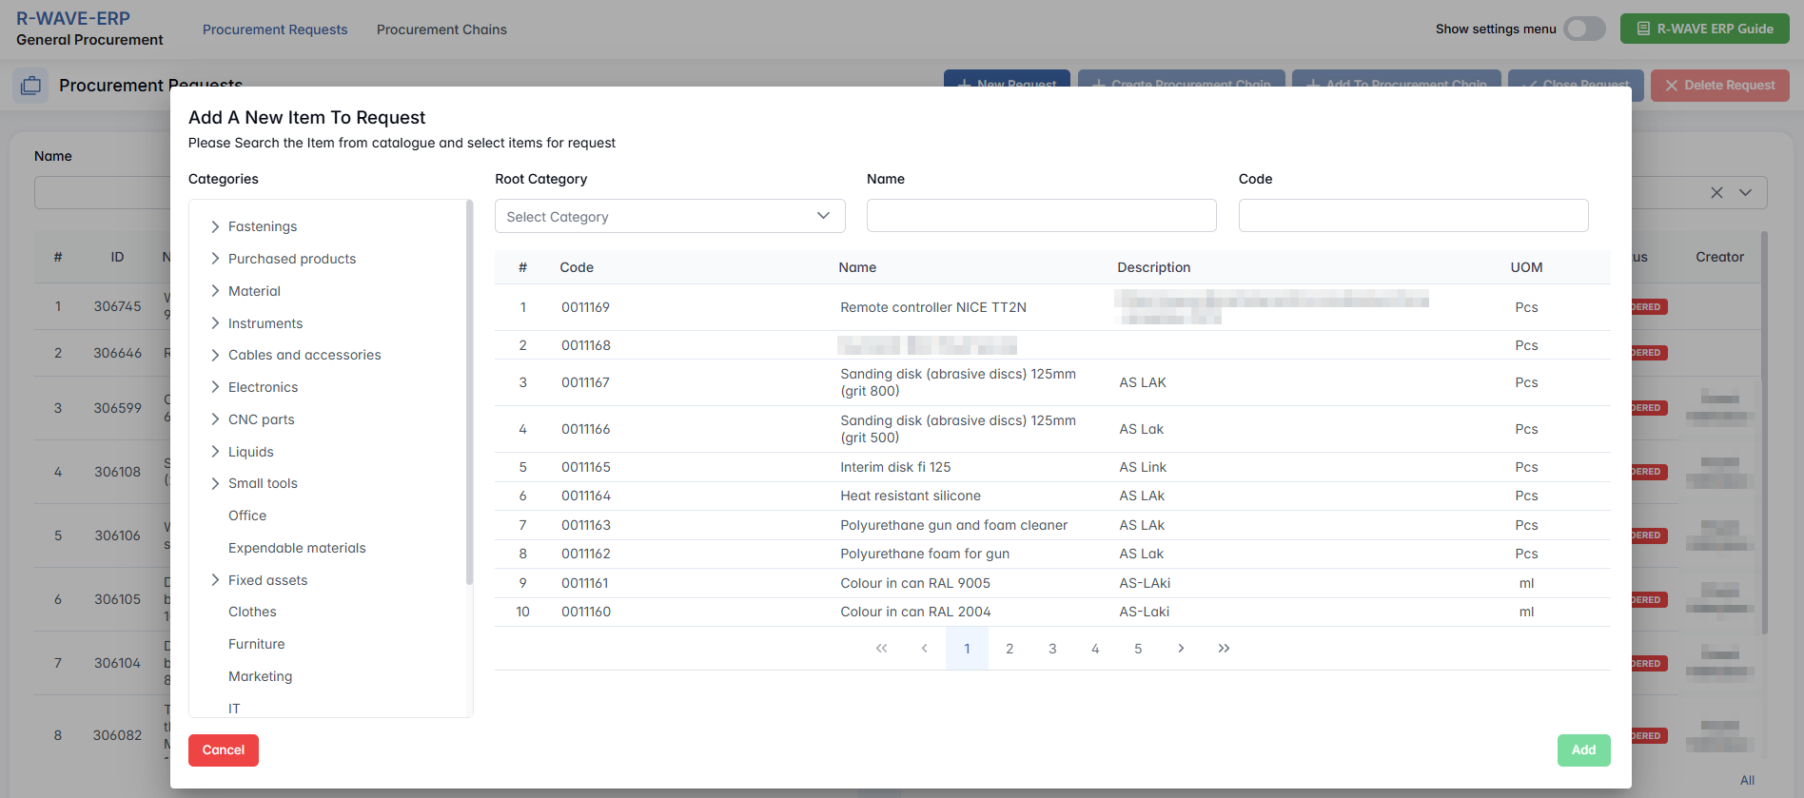
Task: Click the Procurement Requests page header icon
Action: (30, 86)
